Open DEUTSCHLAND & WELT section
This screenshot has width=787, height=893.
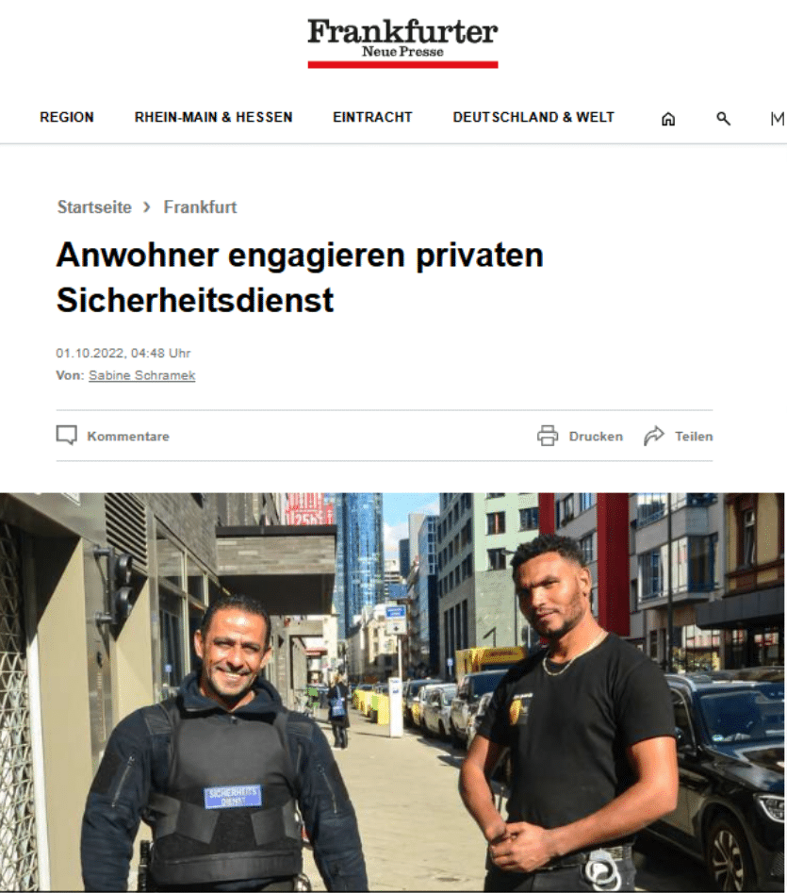click(533, 117)
